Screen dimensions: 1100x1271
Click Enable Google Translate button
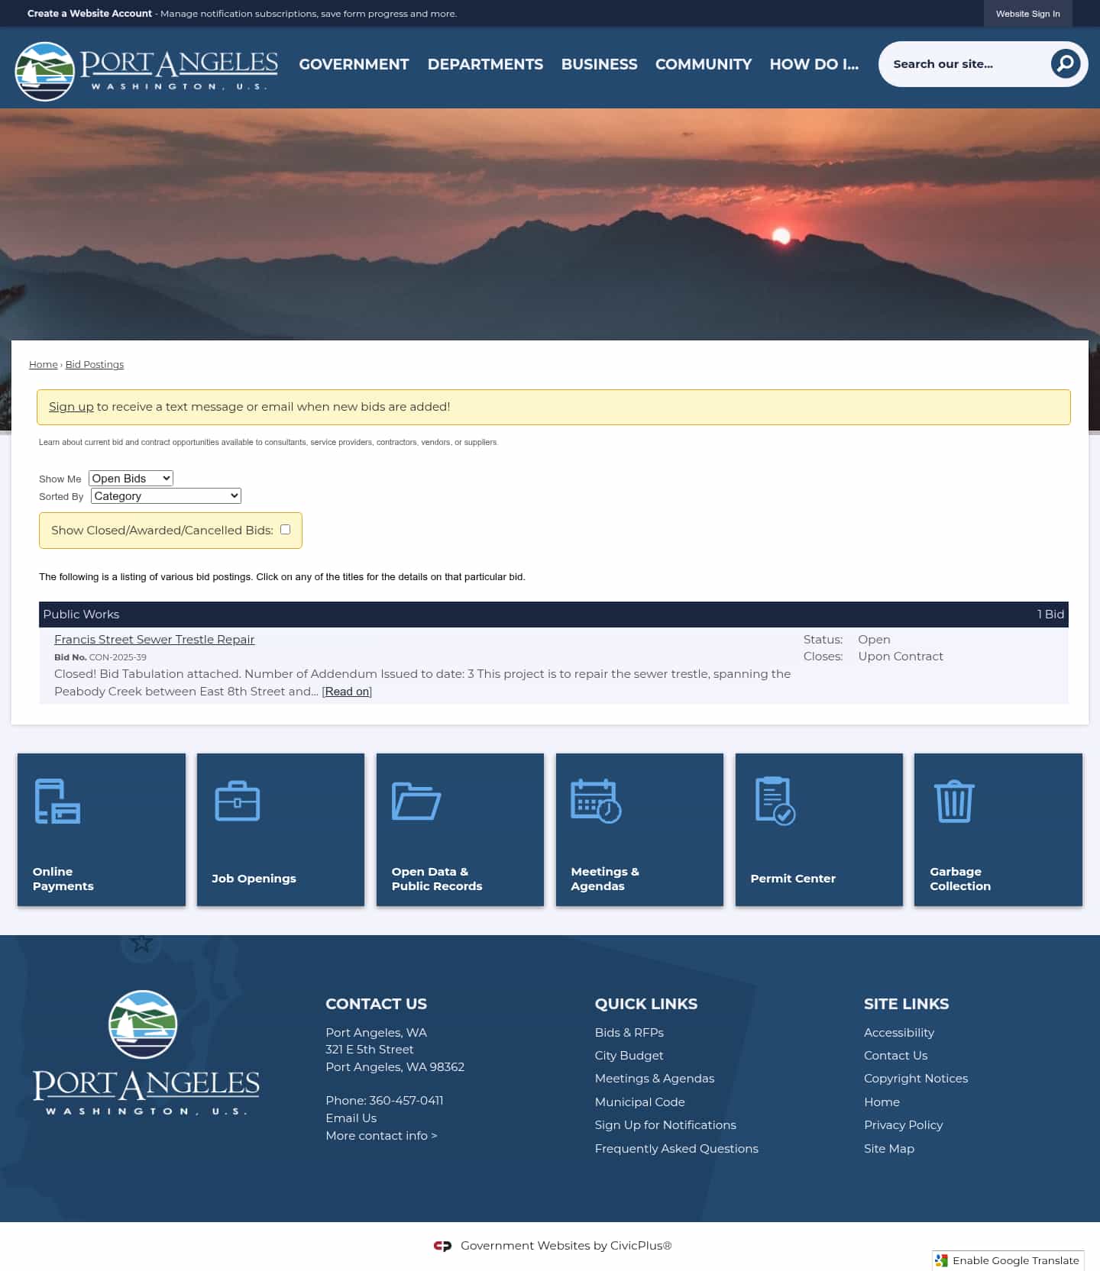click(x=1008, y=1260)
